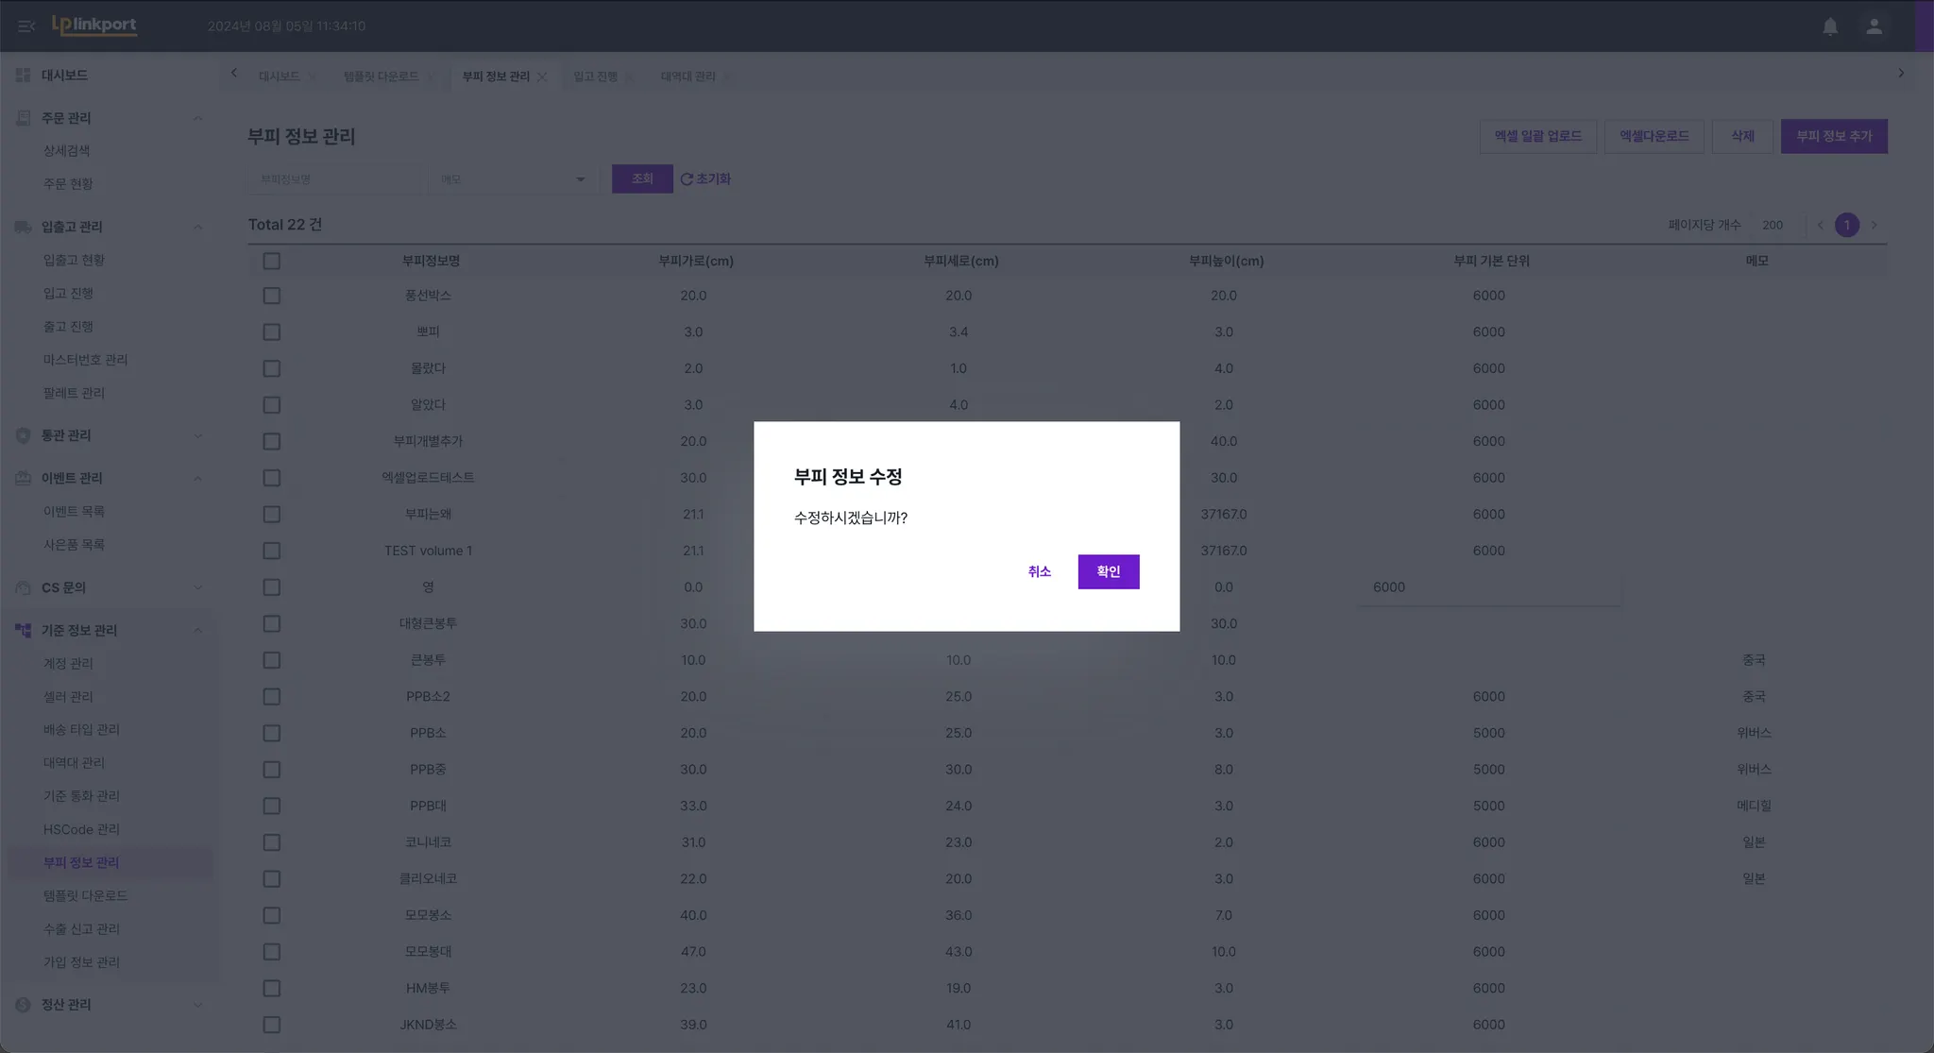This screenshot has width=1934, height=1053.
Task: Confirm the edit with 확인 button
Action: (1108, 571)
